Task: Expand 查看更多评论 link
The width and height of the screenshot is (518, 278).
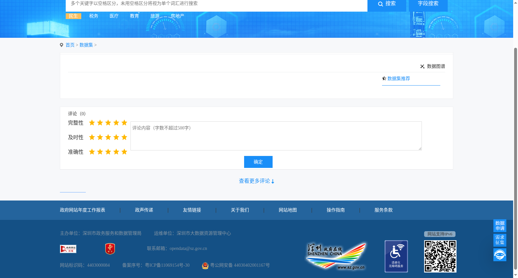Action: pyautogui.click(x=256, y=181)
